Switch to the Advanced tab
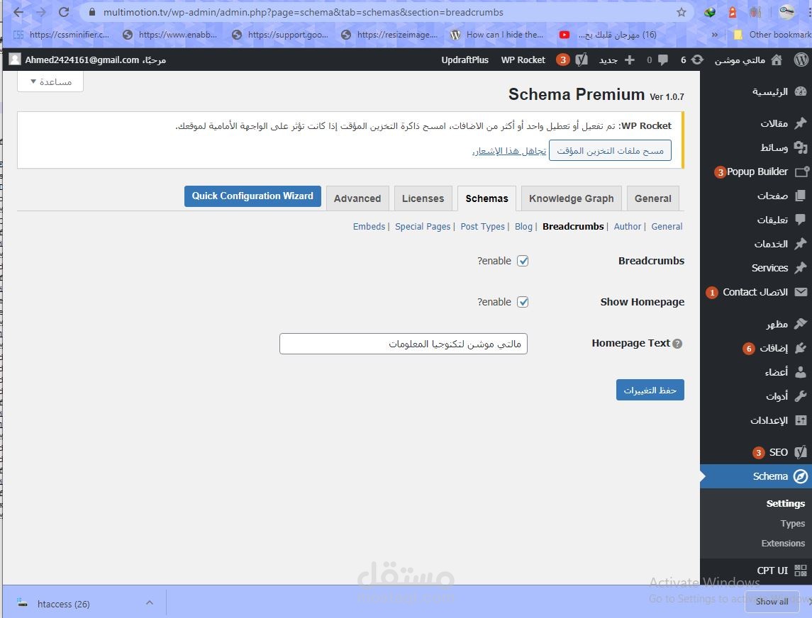 [357, 198]
